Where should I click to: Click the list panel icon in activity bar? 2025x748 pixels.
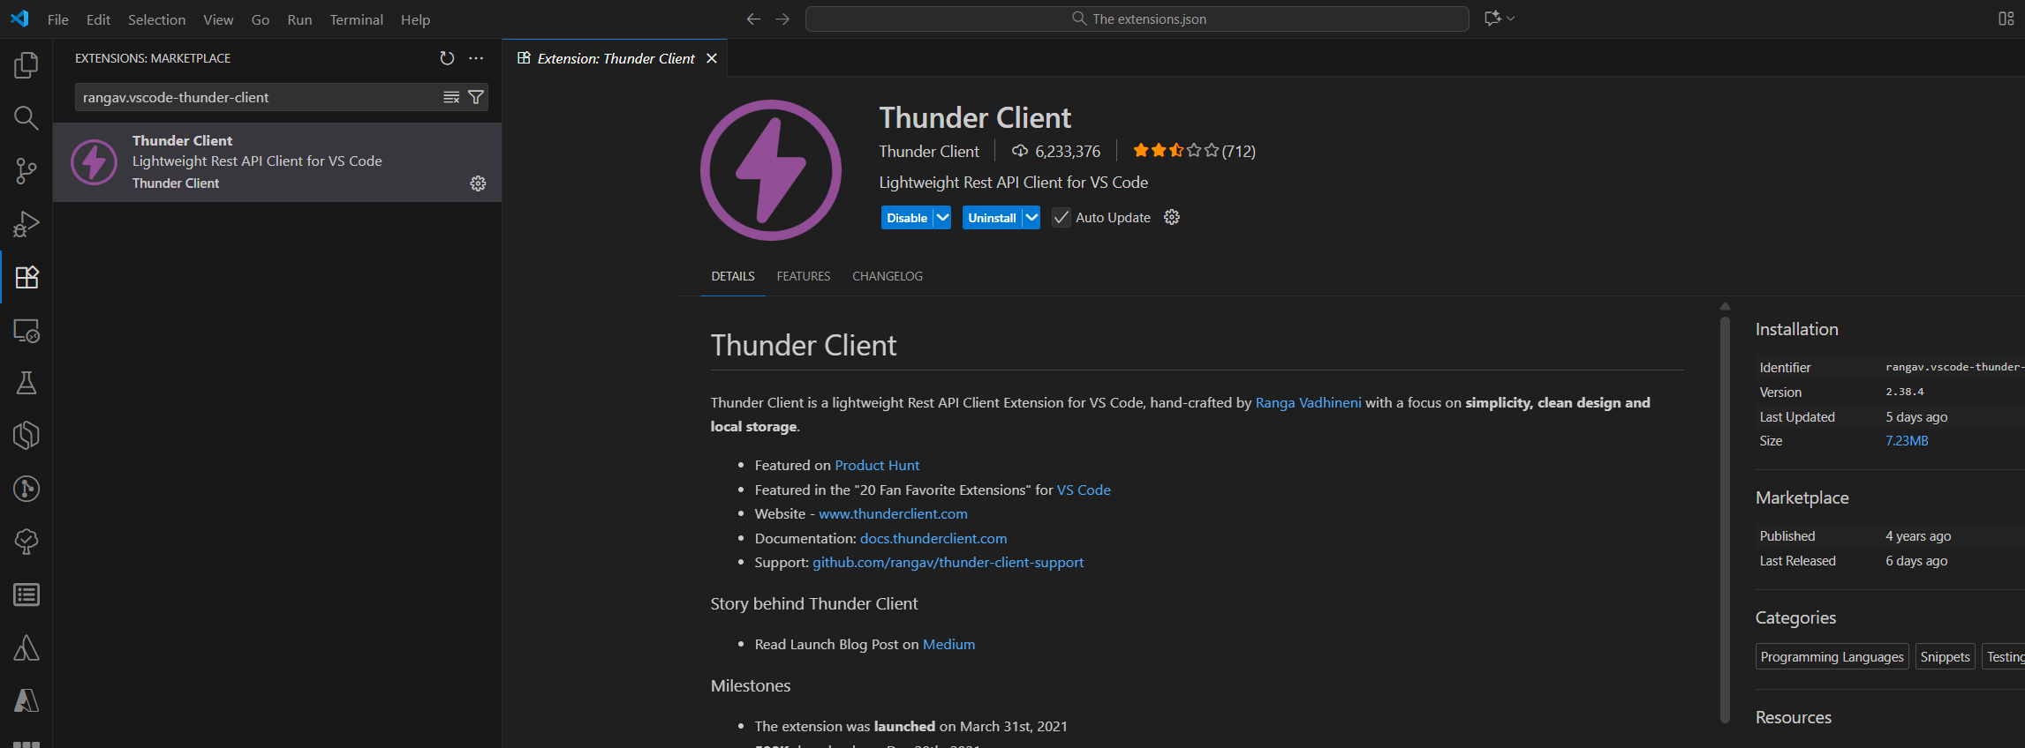[x=26, y=595]
